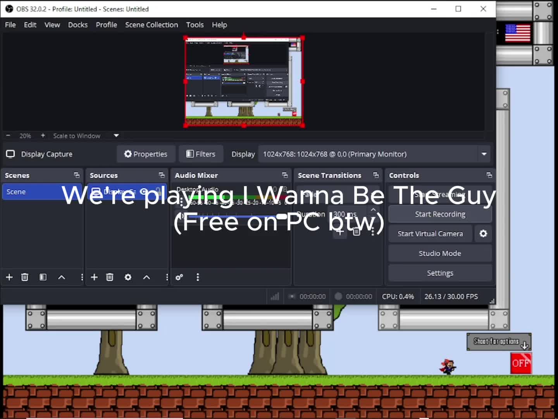This screenshot has height=419, width=558.
Task: Toggle lock on Display Capture source
Action: 158,191
